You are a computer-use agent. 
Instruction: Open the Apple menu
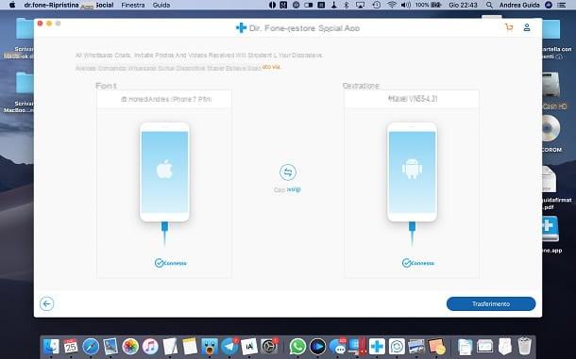pos(12,5)
